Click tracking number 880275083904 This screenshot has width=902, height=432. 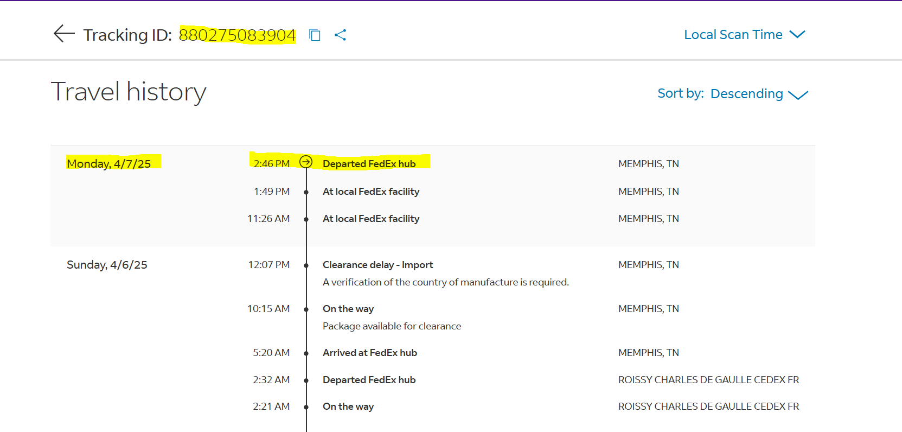[237, 35]
